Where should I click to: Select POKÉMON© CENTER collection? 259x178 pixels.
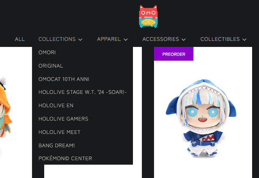click(65, 159)
